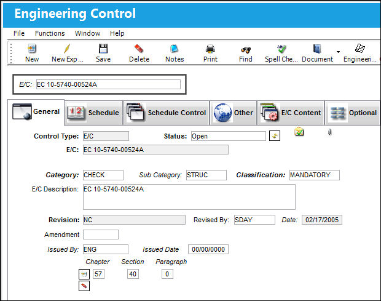Click inside the E/C Description text box
The image size is (381, 301).
(189, 197)
